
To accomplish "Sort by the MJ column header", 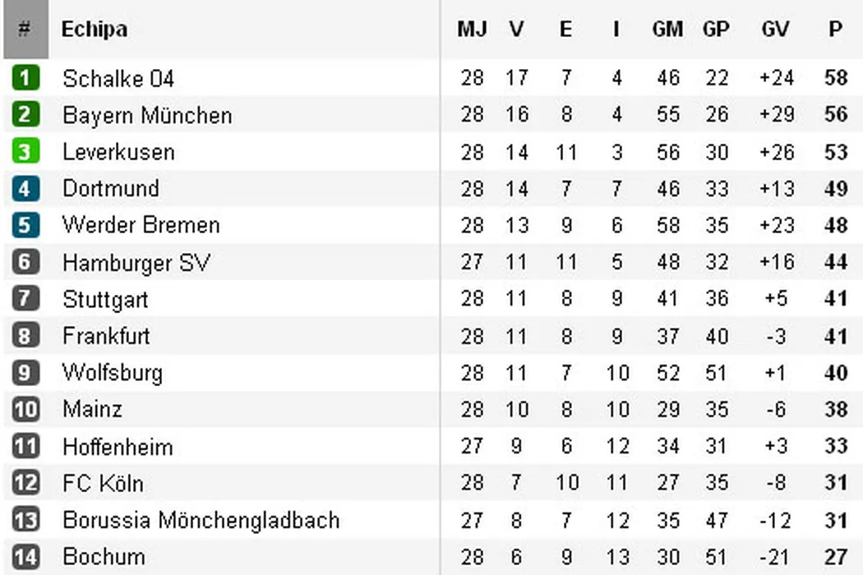I will (472, 30).
